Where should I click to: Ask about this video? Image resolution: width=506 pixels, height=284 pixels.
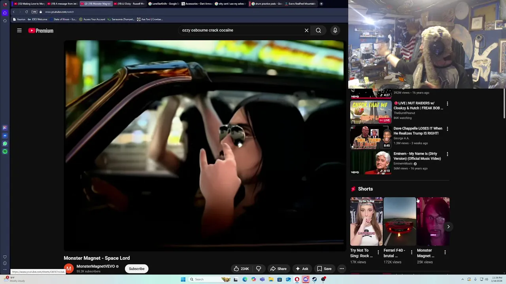pos(302,269)
